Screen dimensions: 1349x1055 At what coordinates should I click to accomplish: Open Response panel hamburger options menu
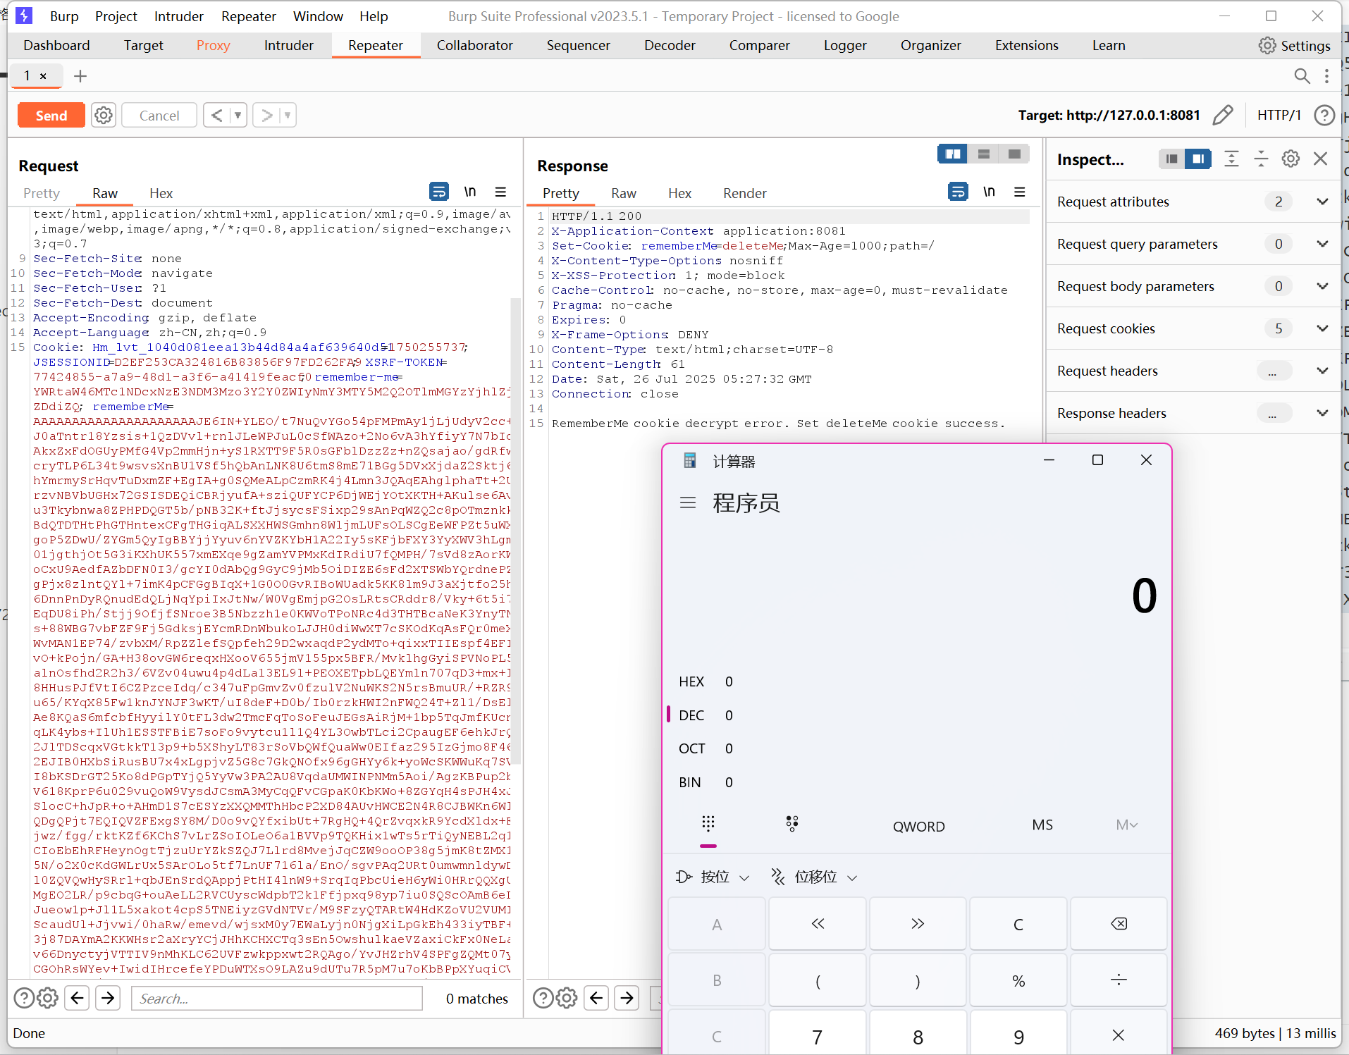(1019, 192)
